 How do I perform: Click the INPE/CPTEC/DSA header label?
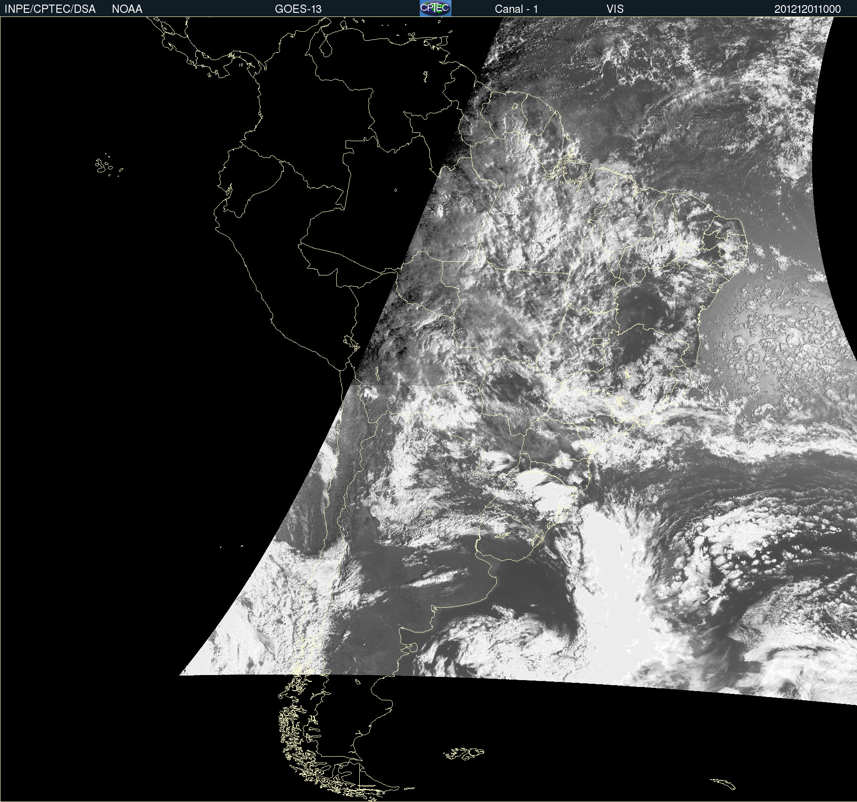50,9
